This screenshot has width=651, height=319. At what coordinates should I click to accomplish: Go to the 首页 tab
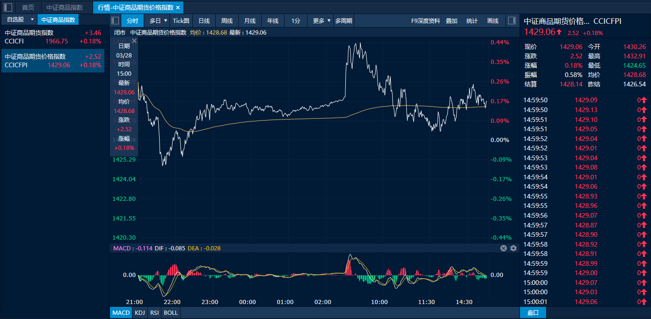pos(28,7)
